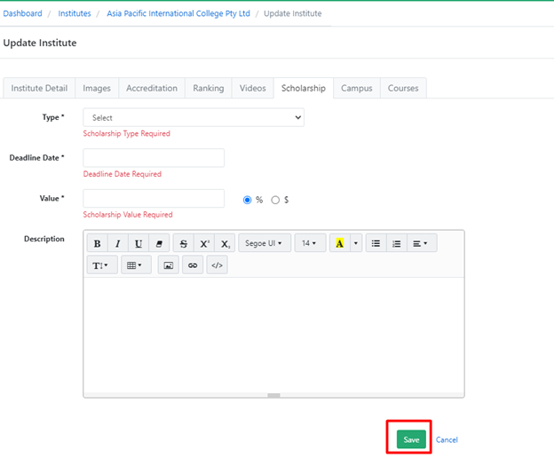The width and height of the screenshot is (554, 458).
Task: Underline text with the U button
Action: click(x=138, y=243)
